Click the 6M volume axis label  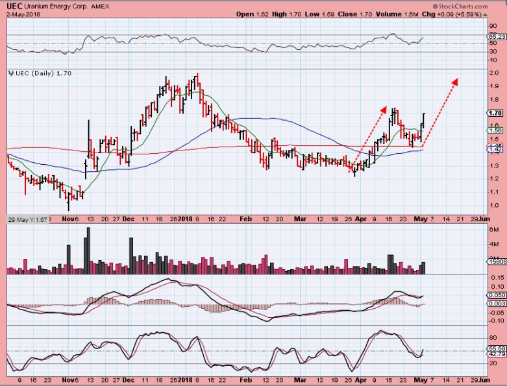point(494,230)
